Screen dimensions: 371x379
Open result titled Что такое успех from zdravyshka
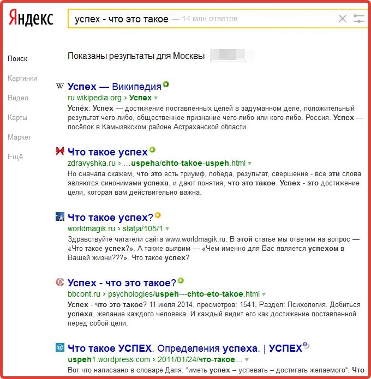107,152
